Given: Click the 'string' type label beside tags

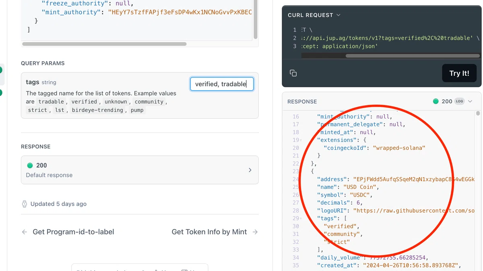Looking at the screenshot, I should click(49, 82).
